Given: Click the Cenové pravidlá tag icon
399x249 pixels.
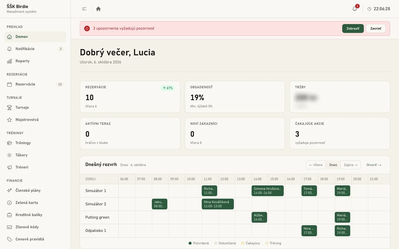Looking at the screenshot, I should pyautogui.click(x=9, y=239).
